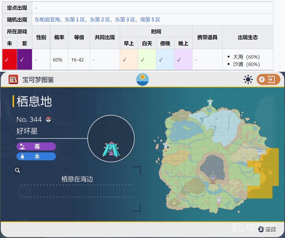This screenshot has width=285, height=238.
Task: Click the 概率 column header
Action: tap(59, 37)
